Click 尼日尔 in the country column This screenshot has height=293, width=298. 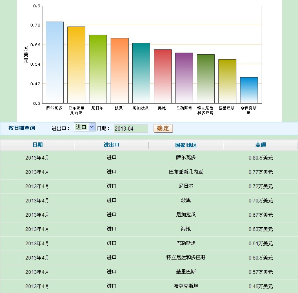(x=186, y=186)
